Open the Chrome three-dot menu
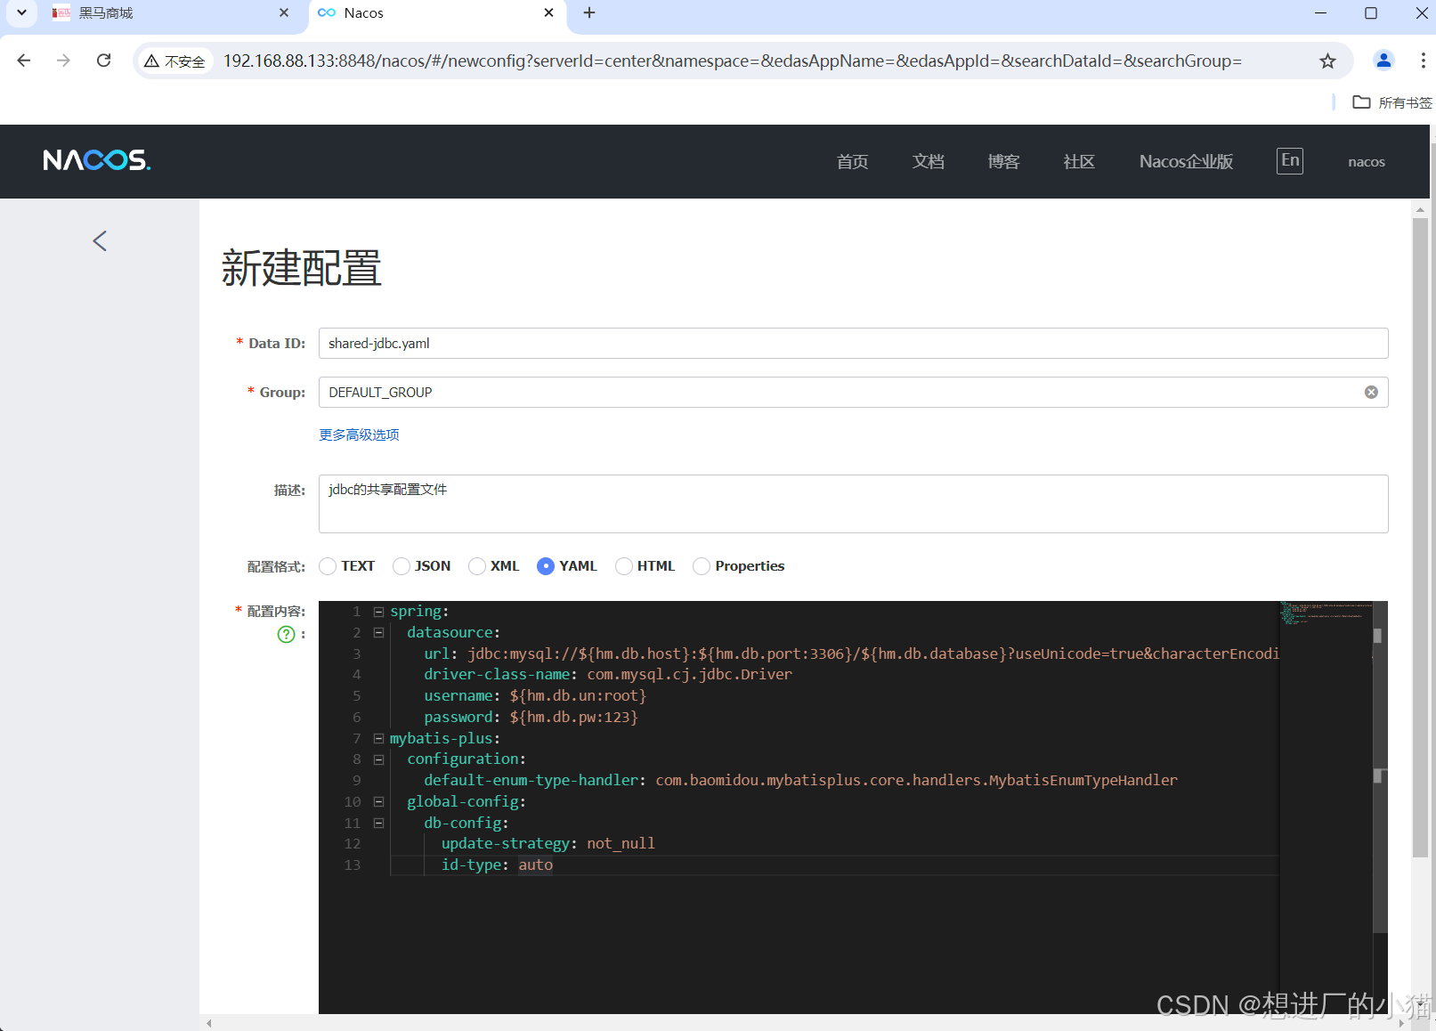 (1423, 61)
